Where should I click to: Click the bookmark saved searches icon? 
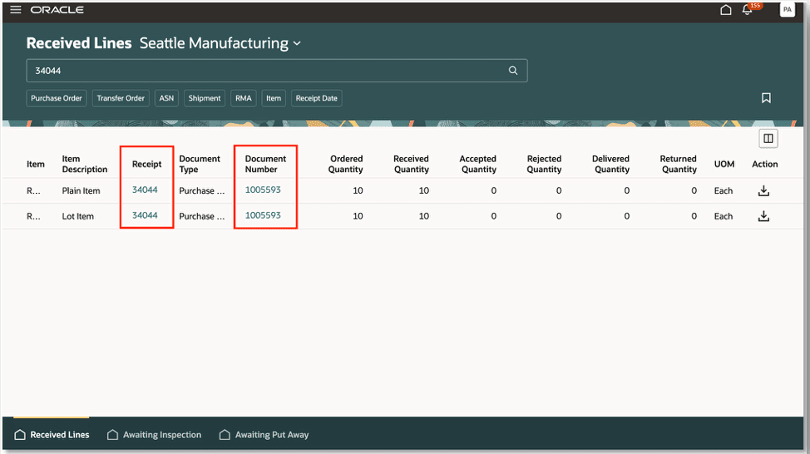766,98
